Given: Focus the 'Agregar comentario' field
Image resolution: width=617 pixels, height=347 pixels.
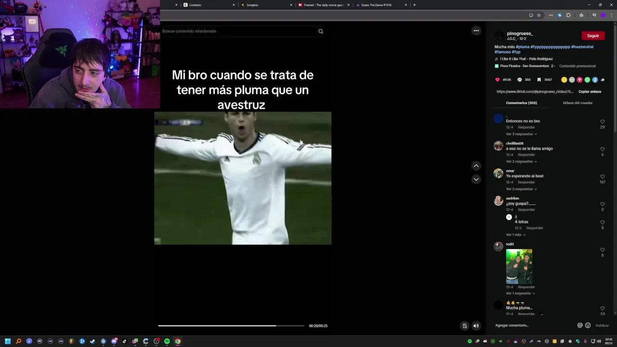Looking at the screenshot, I should [x=534, y=325].
